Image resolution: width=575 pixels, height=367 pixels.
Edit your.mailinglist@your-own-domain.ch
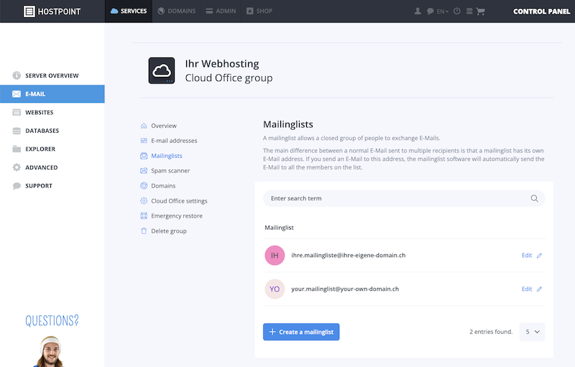[x=531, y=289]
